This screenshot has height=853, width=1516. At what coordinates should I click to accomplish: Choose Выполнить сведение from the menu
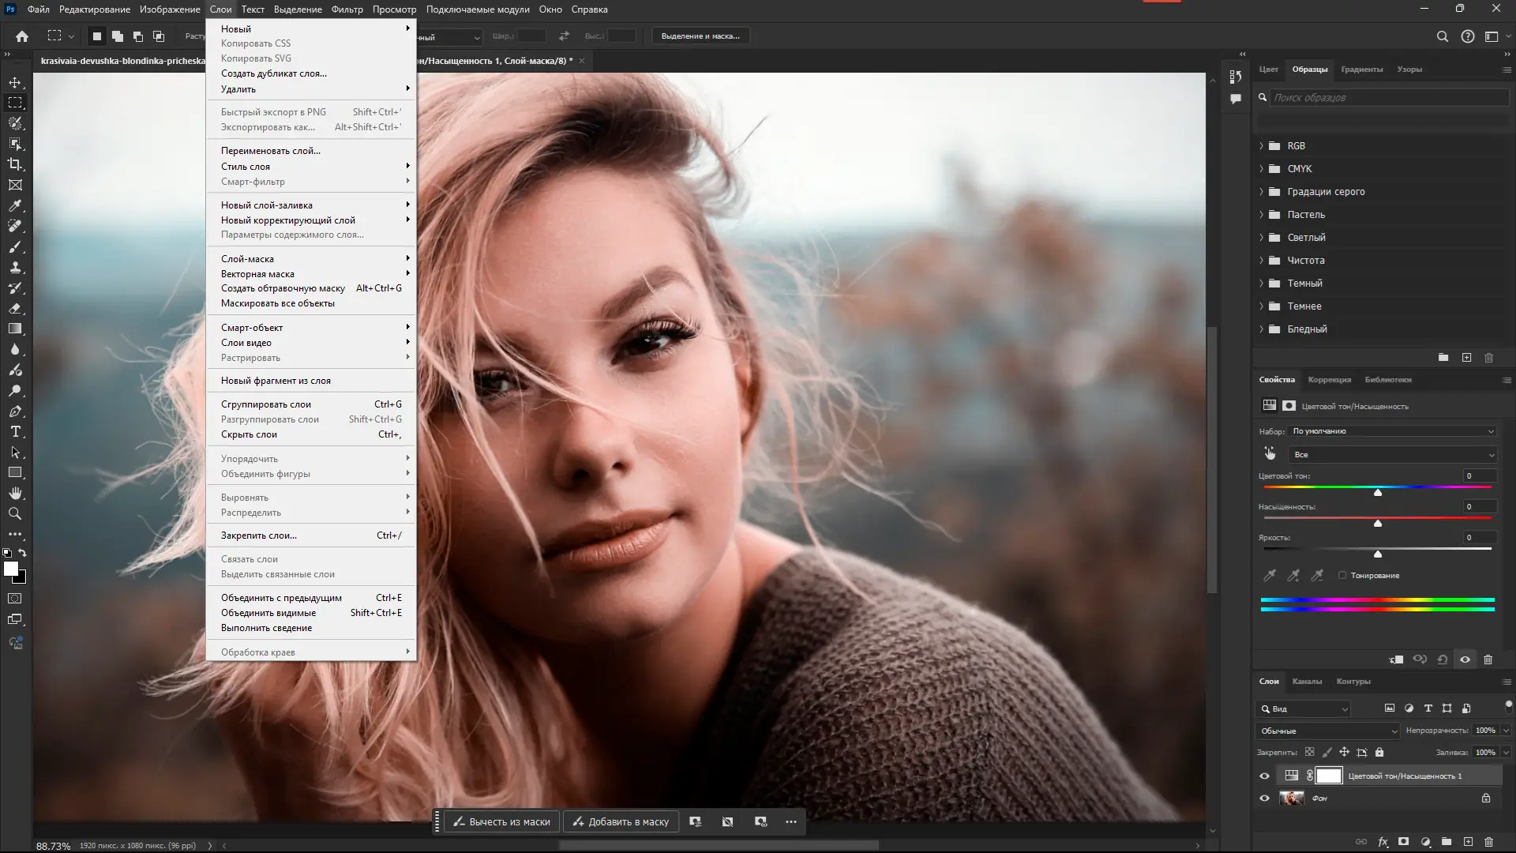(266, 628)
